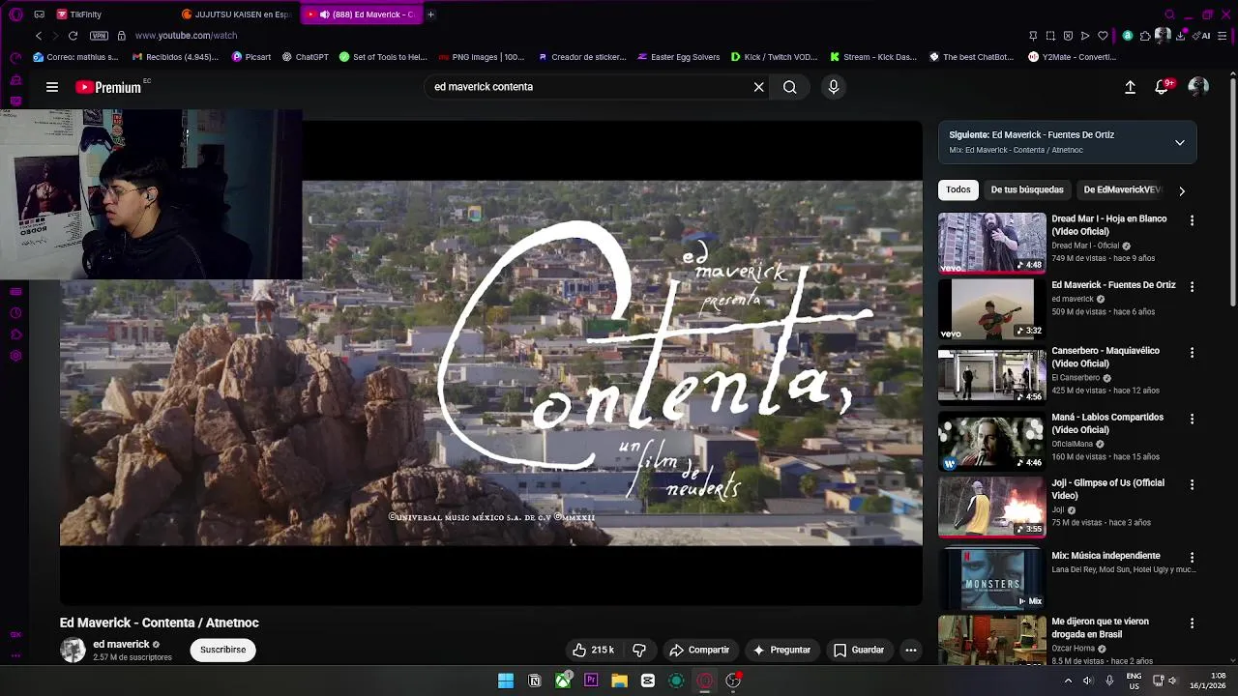Open the ChatGPT bookmark

[x=306, y=57]
